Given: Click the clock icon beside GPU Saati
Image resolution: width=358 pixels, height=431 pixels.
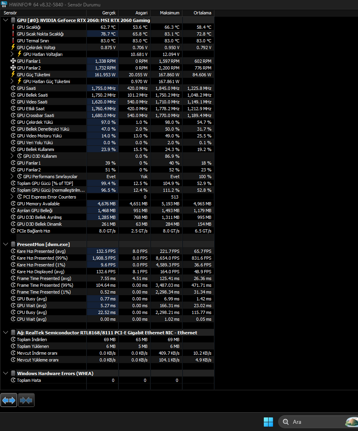Looking at the screenshot, I should [x=13, y=88].
